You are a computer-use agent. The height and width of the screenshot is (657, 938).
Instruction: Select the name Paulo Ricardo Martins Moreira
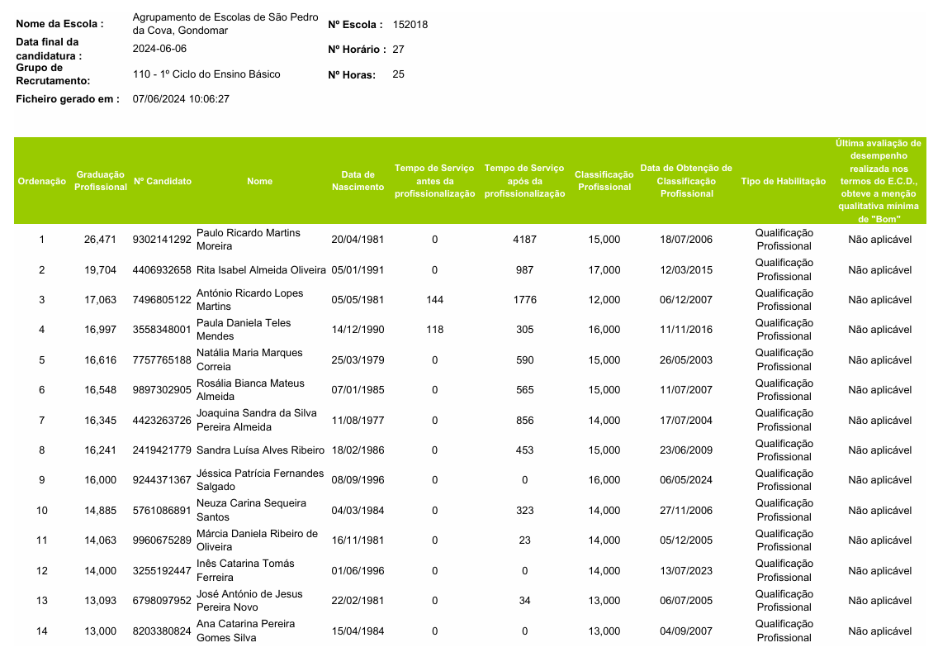click(249, 240)
